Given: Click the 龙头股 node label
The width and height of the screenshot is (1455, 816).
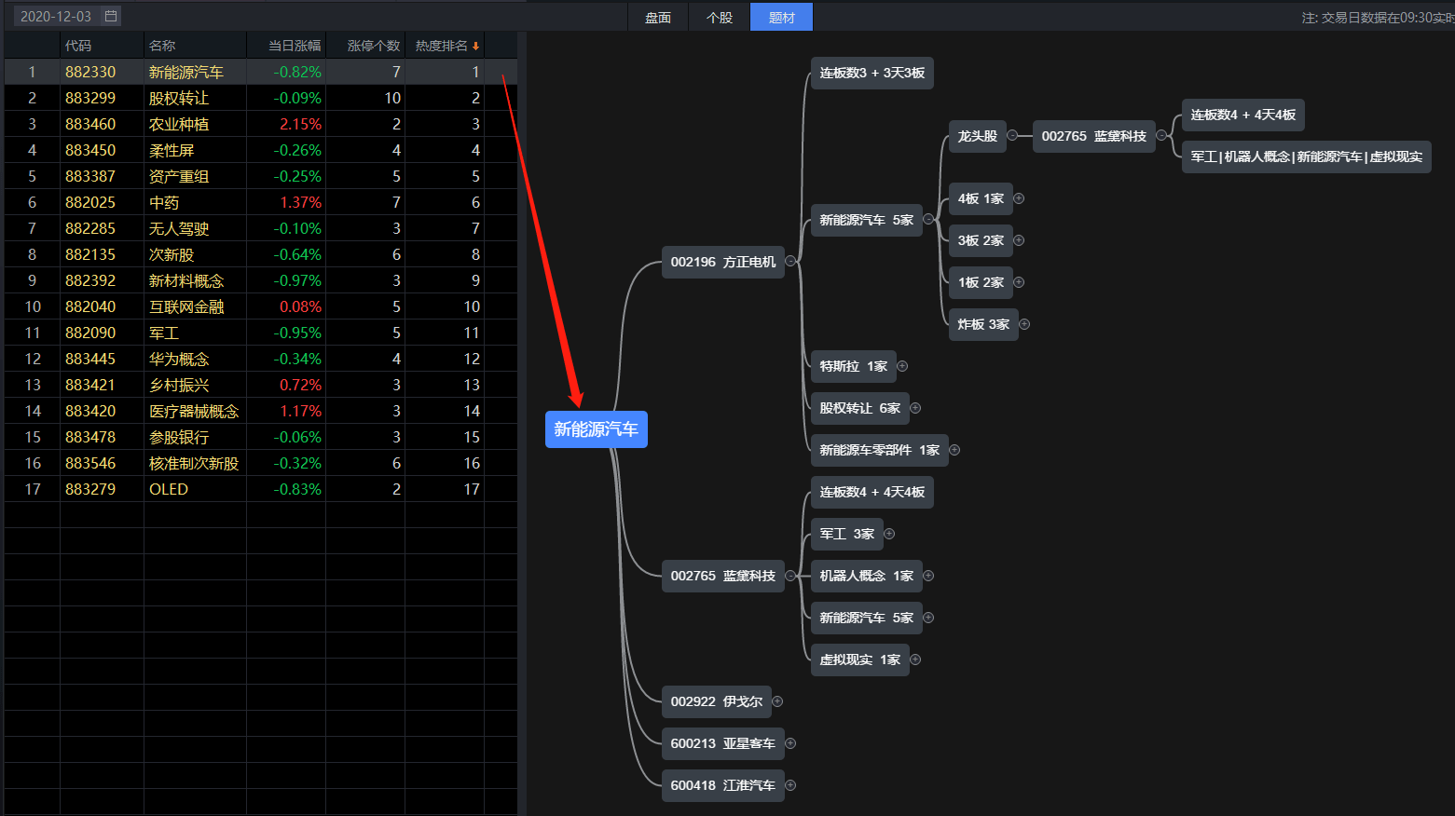Looking at the screenshot, I should (x=977, y=136).
